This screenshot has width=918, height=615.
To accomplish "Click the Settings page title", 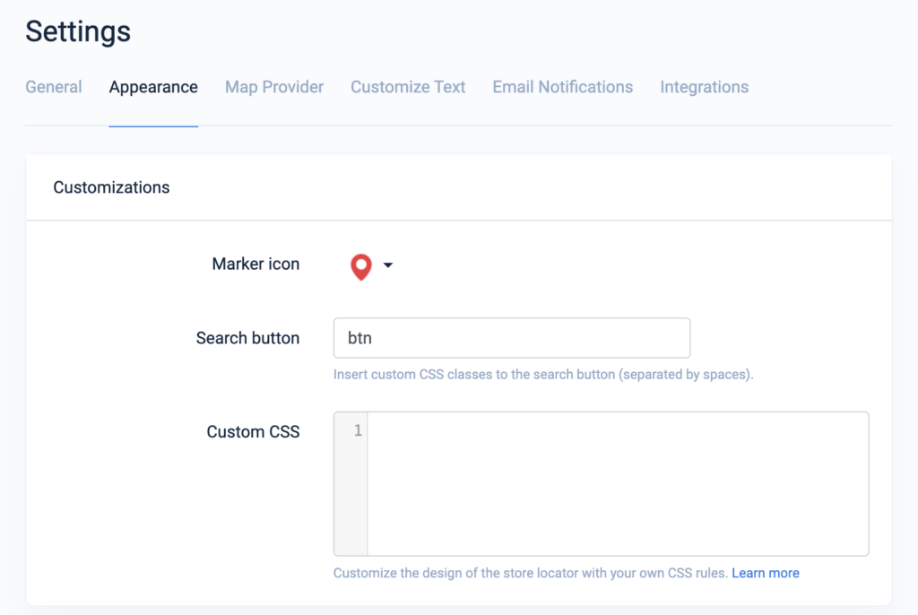I will 78,31.
